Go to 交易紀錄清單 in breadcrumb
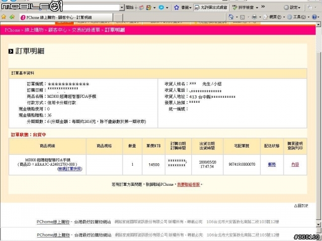The width and height of the screenshot is (322, 241). tap(86, 30)
